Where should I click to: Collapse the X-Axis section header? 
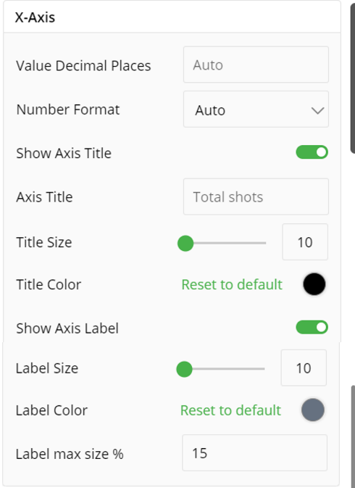tap(172, 17)
